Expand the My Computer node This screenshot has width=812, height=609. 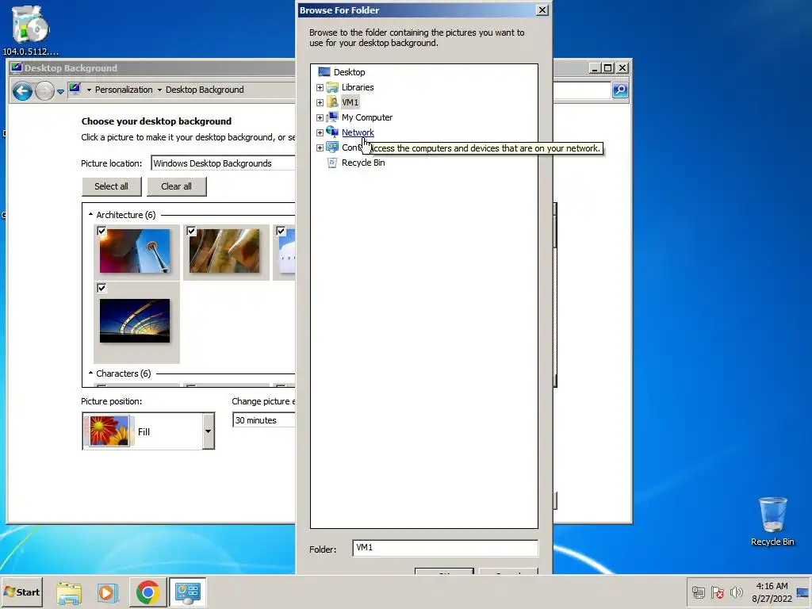click(x=320, y=117)
